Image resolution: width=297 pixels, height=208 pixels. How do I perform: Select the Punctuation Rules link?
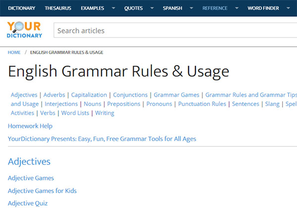tap(202, 104)
